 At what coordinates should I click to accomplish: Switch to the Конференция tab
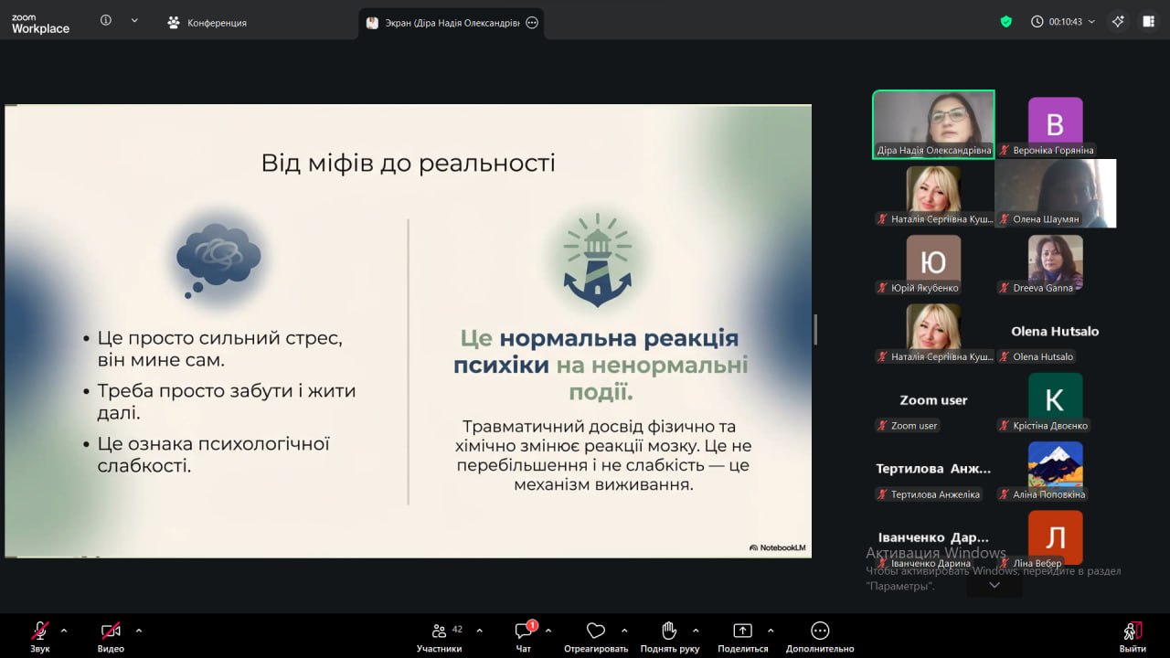click(x=207, y=23)
